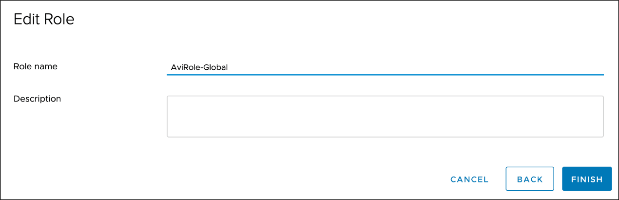The height and width of the screenshot is (200, 619).
Task: Return to previous step via BACK
Action: click(x=530, y=179)
